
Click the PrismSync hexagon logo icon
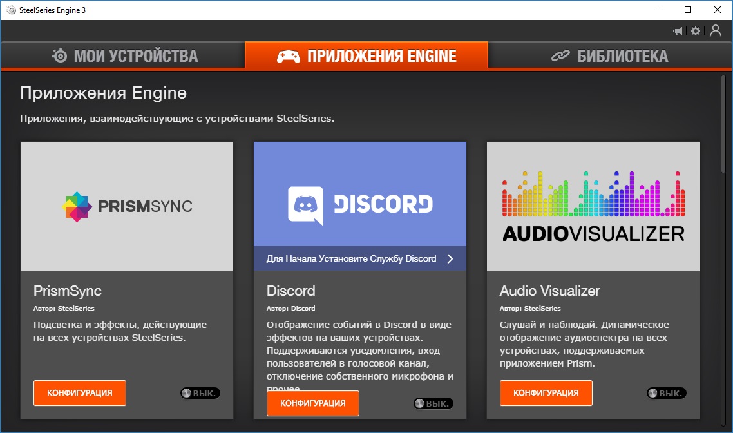(77, 206)
